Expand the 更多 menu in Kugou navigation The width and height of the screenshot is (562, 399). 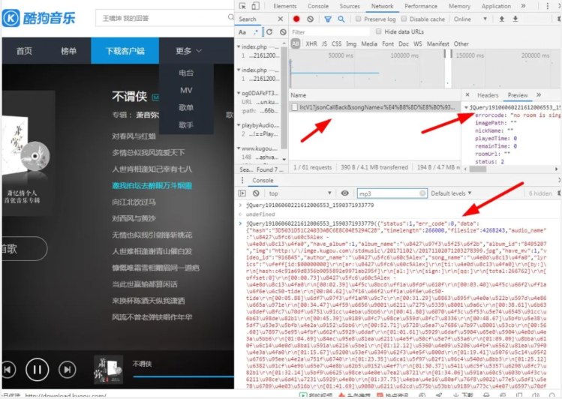pyautogui.click(x=188, y=51)
